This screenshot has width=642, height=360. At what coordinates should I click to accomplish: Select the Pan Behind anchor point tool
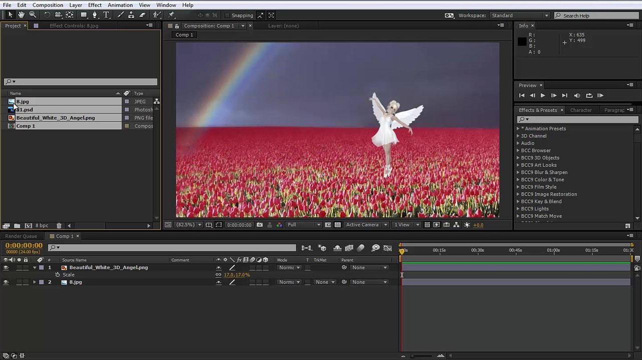point(70,15)
